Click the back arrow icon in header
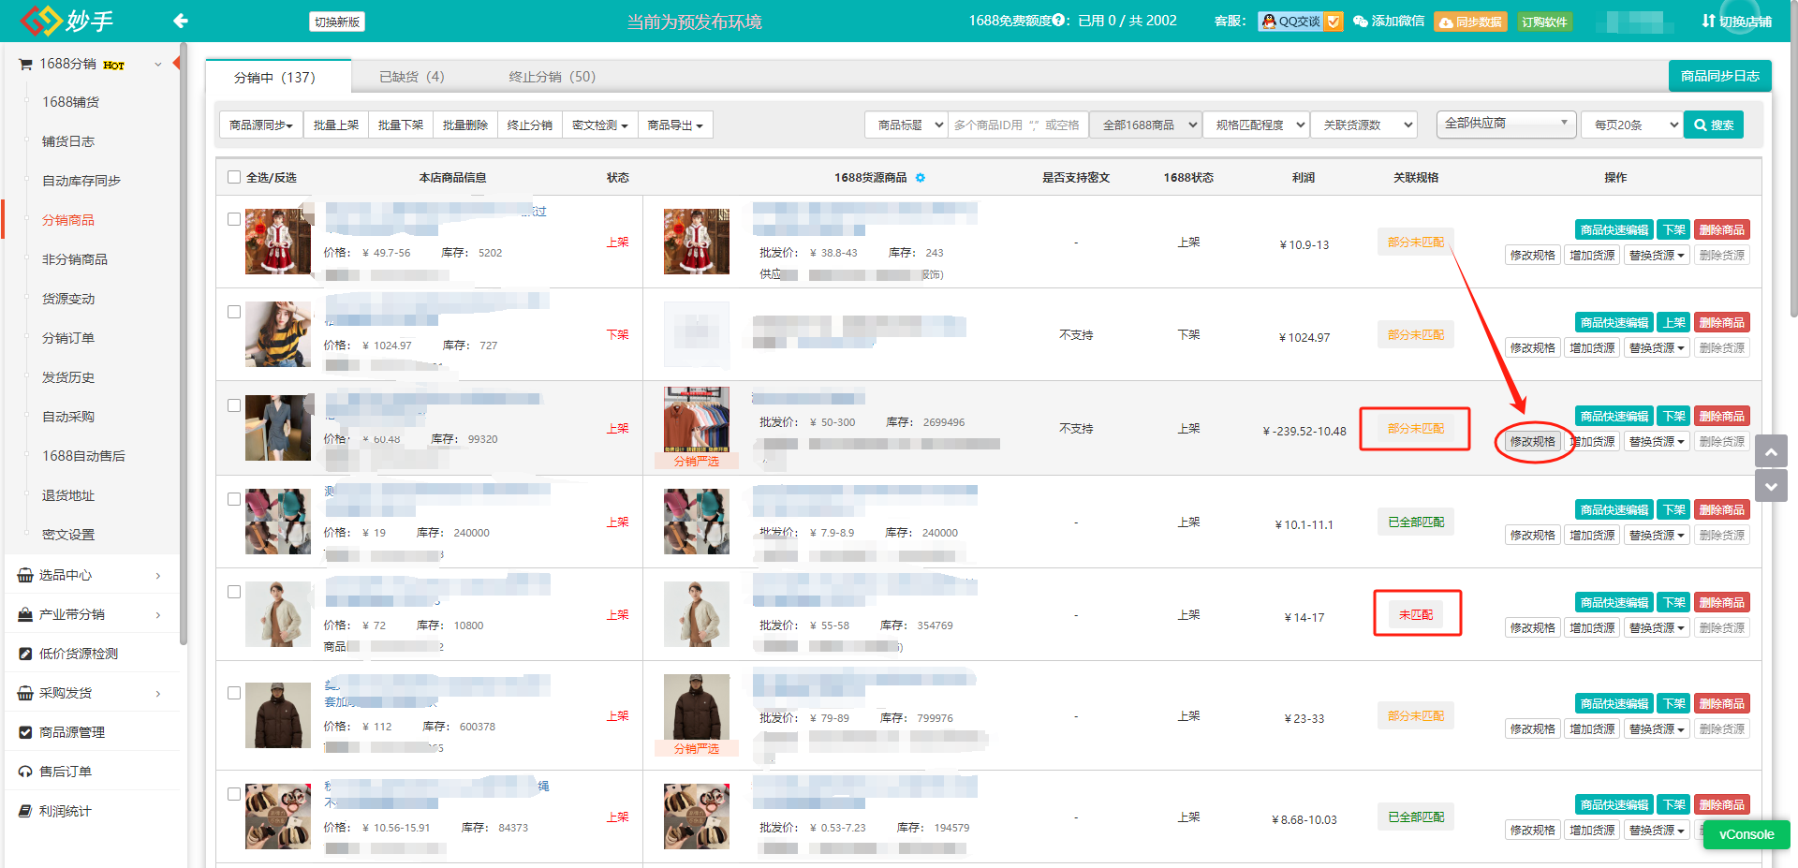The width and height of the screenshot is (1798, 868). point(181,21)
